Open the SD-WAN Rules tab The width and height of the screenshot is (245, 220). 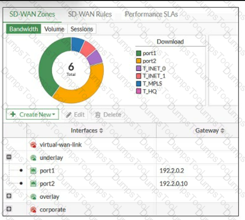90,14
